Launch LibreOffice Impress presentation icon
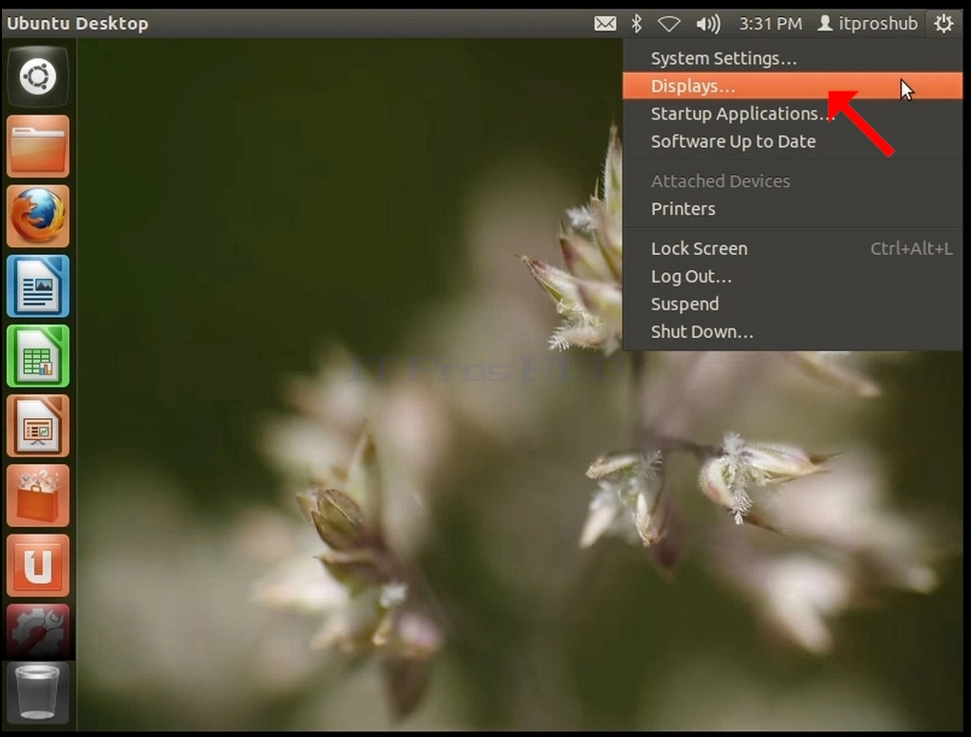 point(38,426)
